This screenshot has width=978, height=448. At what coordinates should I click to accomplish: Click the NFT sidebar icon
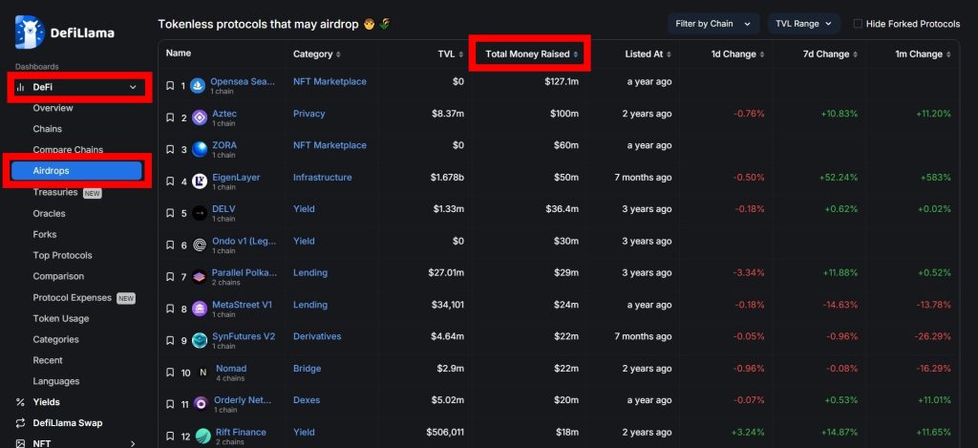tap(21, 443)
